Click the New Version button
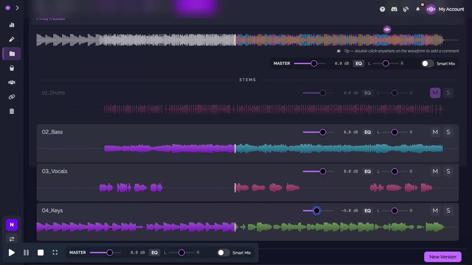Screen dimensions: 472x265 pos(442,257)
